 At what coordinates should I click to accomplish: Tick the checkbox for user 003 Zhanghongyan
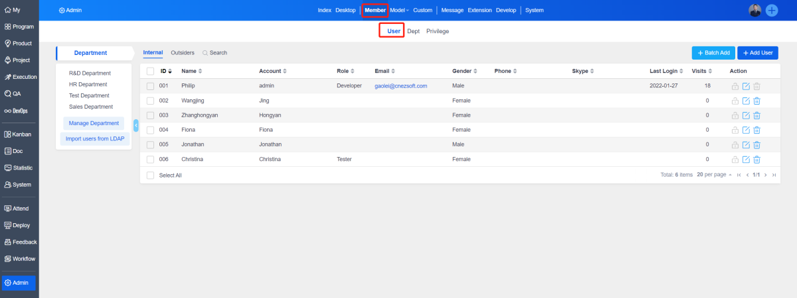150,115
